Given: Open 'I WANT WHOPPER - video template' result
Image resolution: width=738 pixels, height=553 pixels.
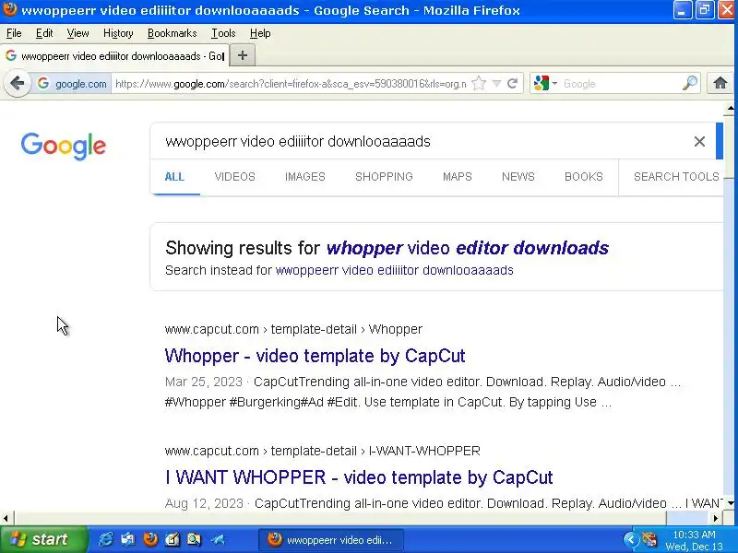Looking at the screenshot, I should click(x=359, y=477).
